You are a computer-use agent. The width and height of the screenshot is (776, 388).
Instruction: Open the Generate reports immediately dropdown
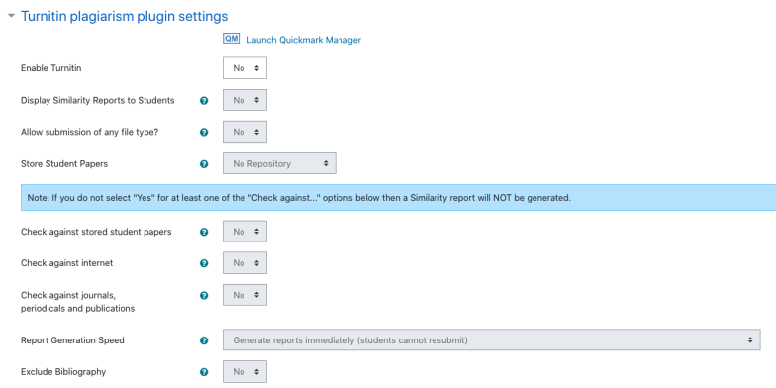pos(491,340)
